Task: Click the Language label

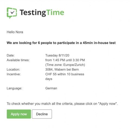Action: (14, 88)
